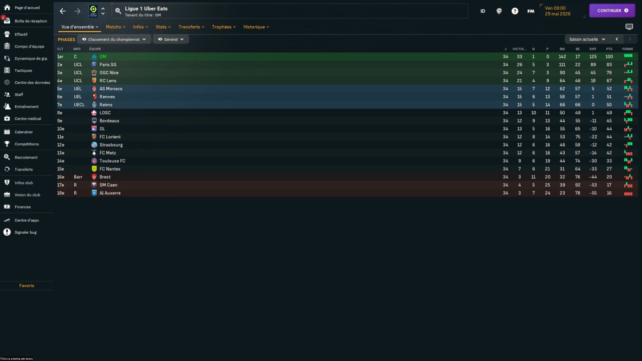
Task: Click the CONTINUER button
Action: click(x=612, y=11)
